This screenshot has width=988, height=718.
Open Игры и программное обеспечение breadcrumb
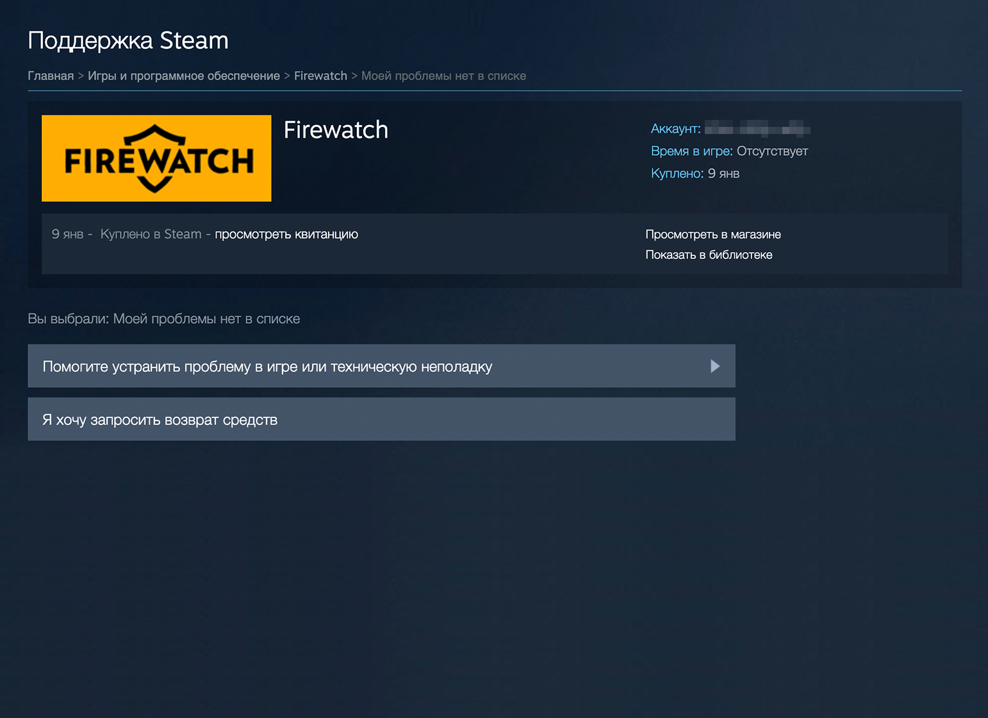tap(184, 76)
